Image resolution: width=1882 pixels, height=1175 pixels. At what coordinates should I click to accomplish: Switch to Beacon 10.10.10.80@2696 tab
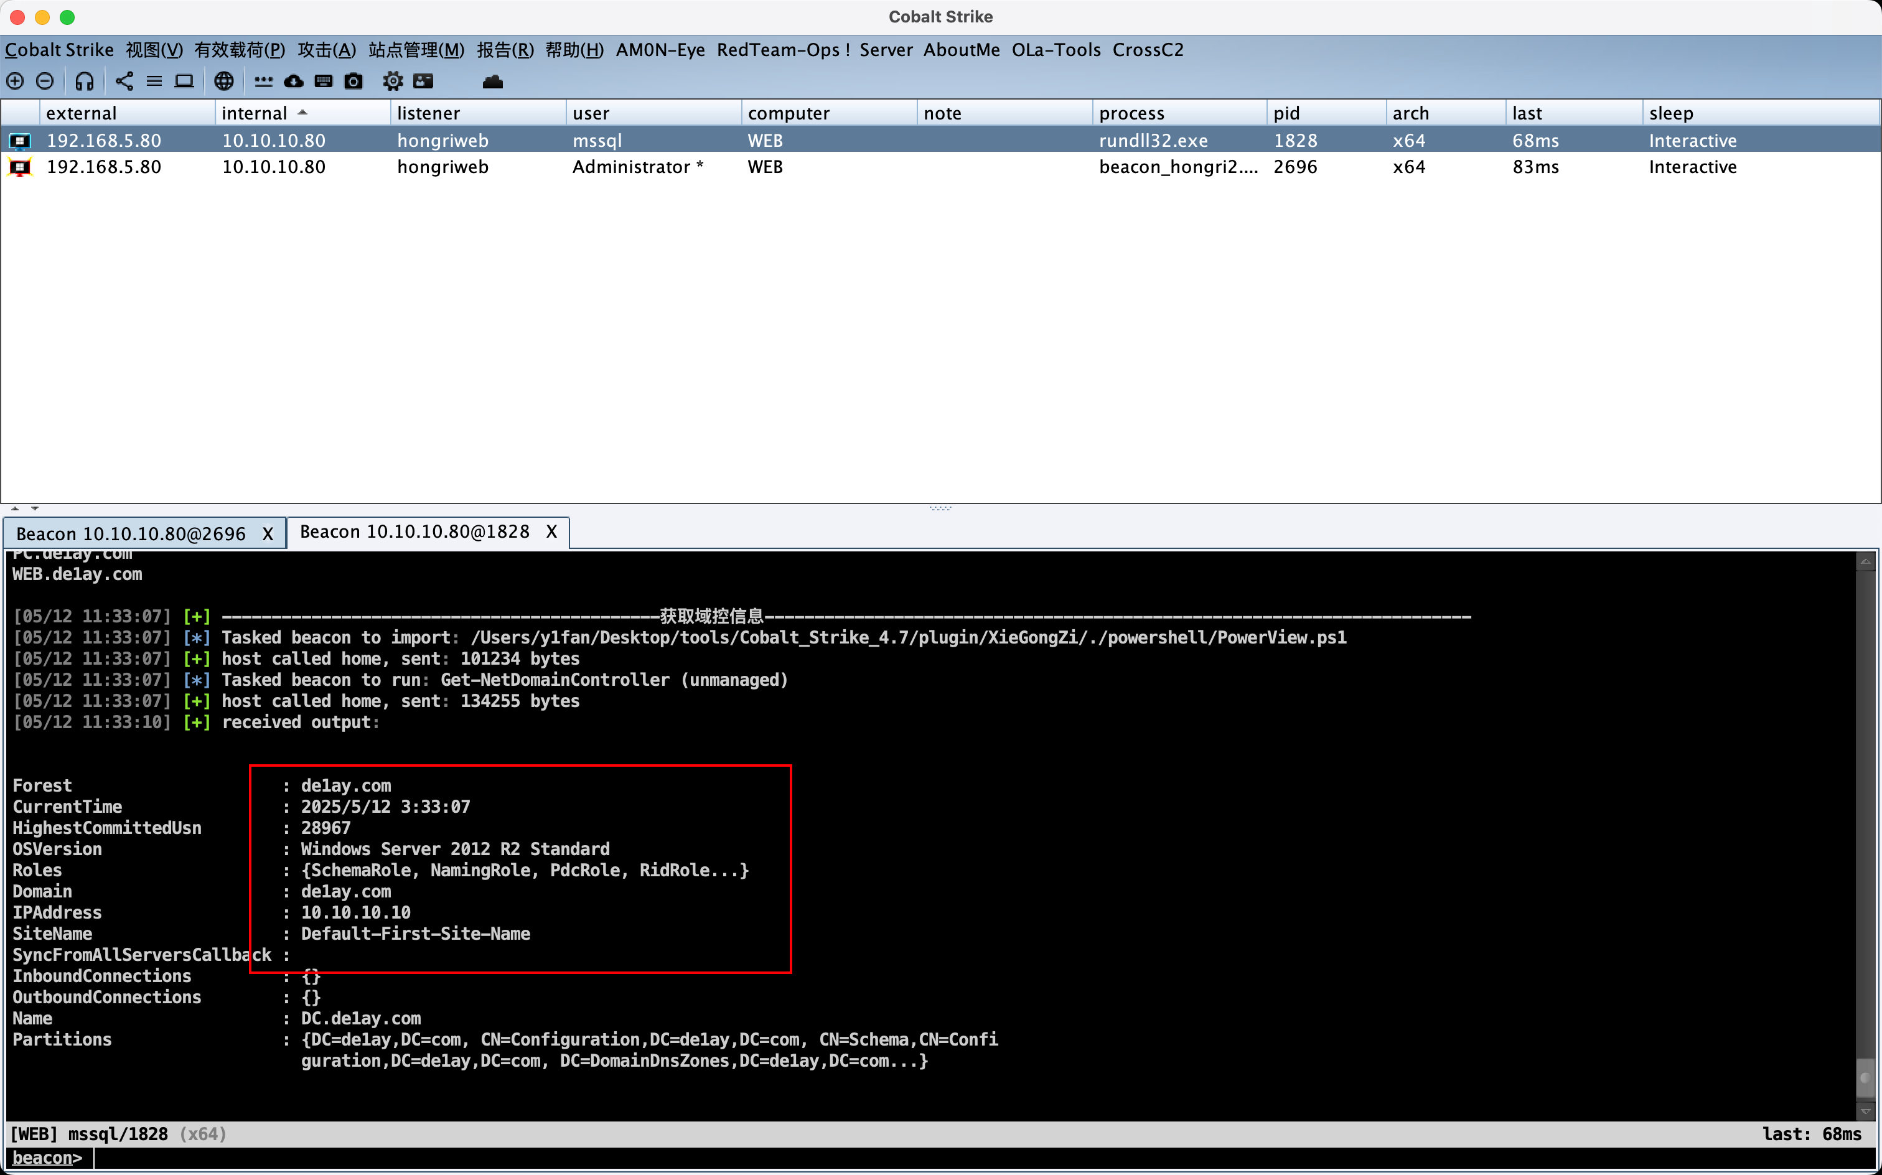coord(131,534)
